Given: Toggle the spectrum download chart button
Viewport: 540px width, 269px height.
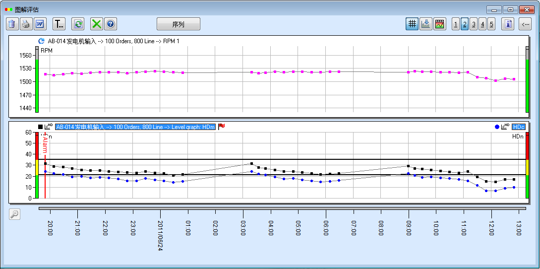Looking at the screenshot, I should pyautogui.click(x=425, y=24).
